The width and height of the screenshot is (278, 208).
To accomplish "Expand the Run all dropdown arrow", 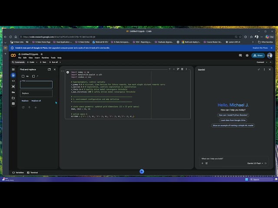I will click(x=60, y=62).
